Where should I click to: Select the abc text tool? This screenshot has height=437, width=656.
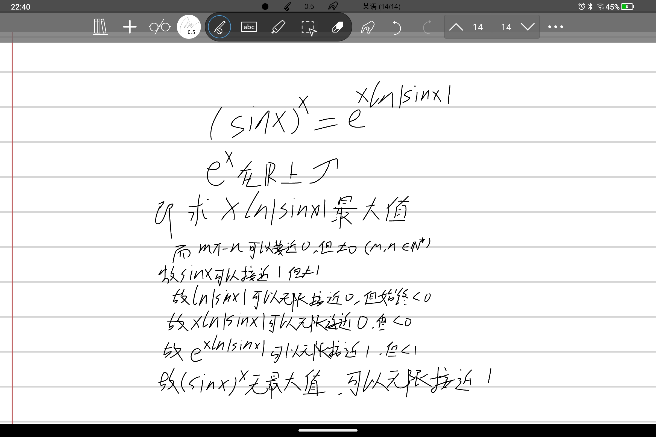point(249,27)
